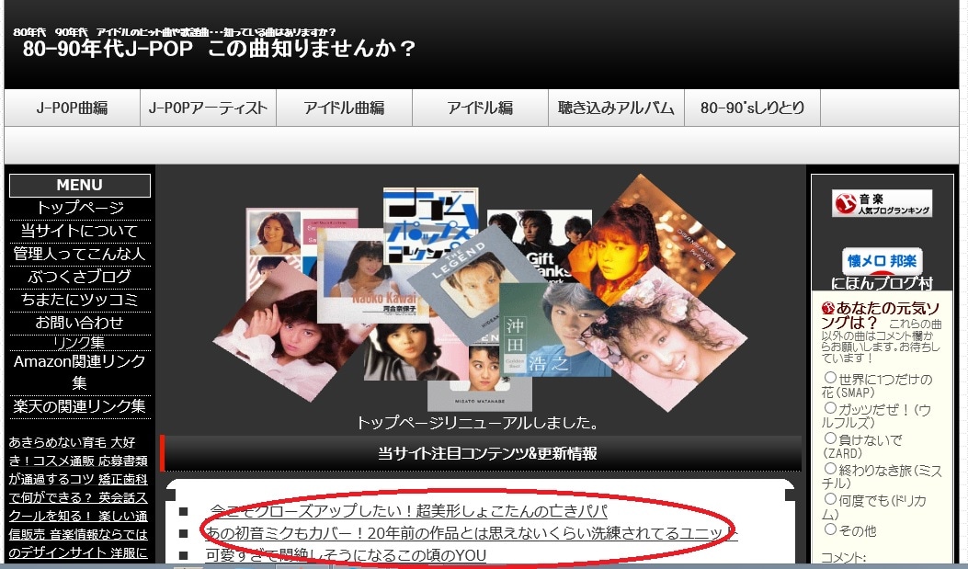Open 管理人ってこんな人 menu entry
This screenshot has width=968, height=569.
point(80,254)
